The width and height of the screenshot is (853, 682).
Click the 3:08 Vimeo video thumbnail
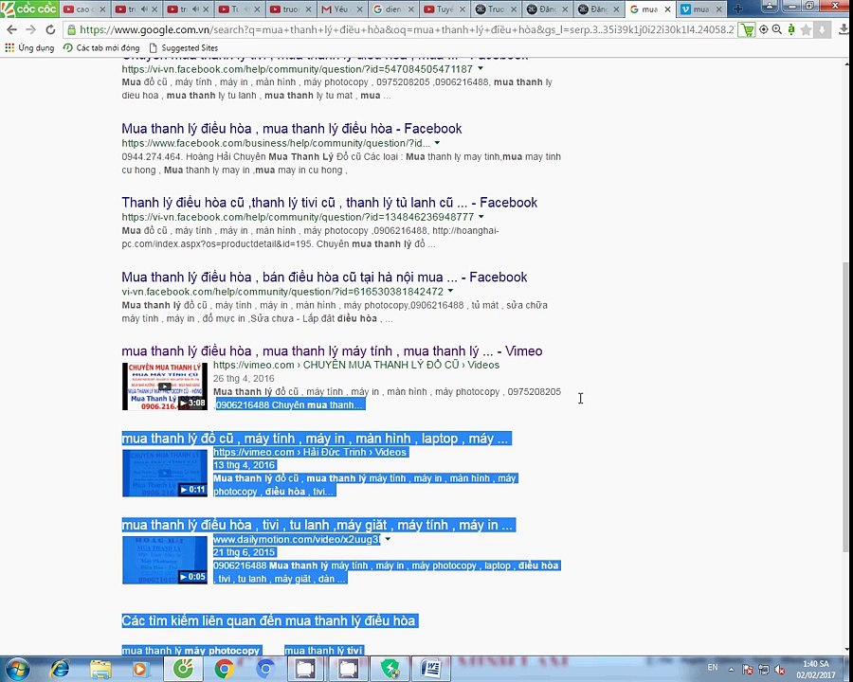coord(164,386)
